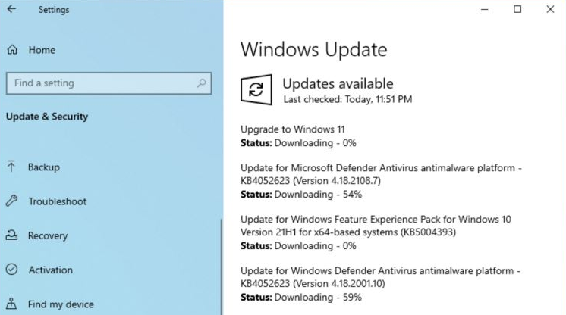This screenshot has width=566, height=315.
Task: Click the sidebar vertical scrollbar
Action: click(222, 267)
